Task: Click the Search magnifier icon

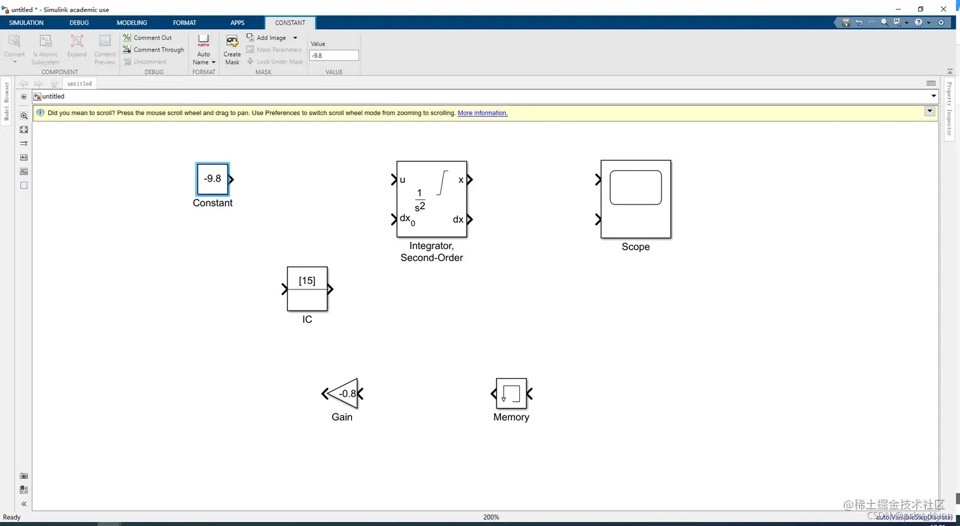Action: pyautogui.click(x=884, y=22)
